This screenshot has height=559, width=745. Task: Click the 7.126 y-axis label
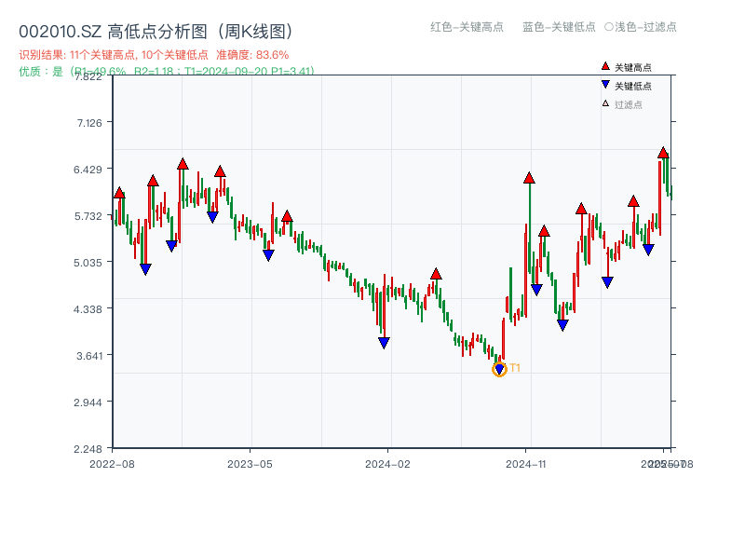89,123
